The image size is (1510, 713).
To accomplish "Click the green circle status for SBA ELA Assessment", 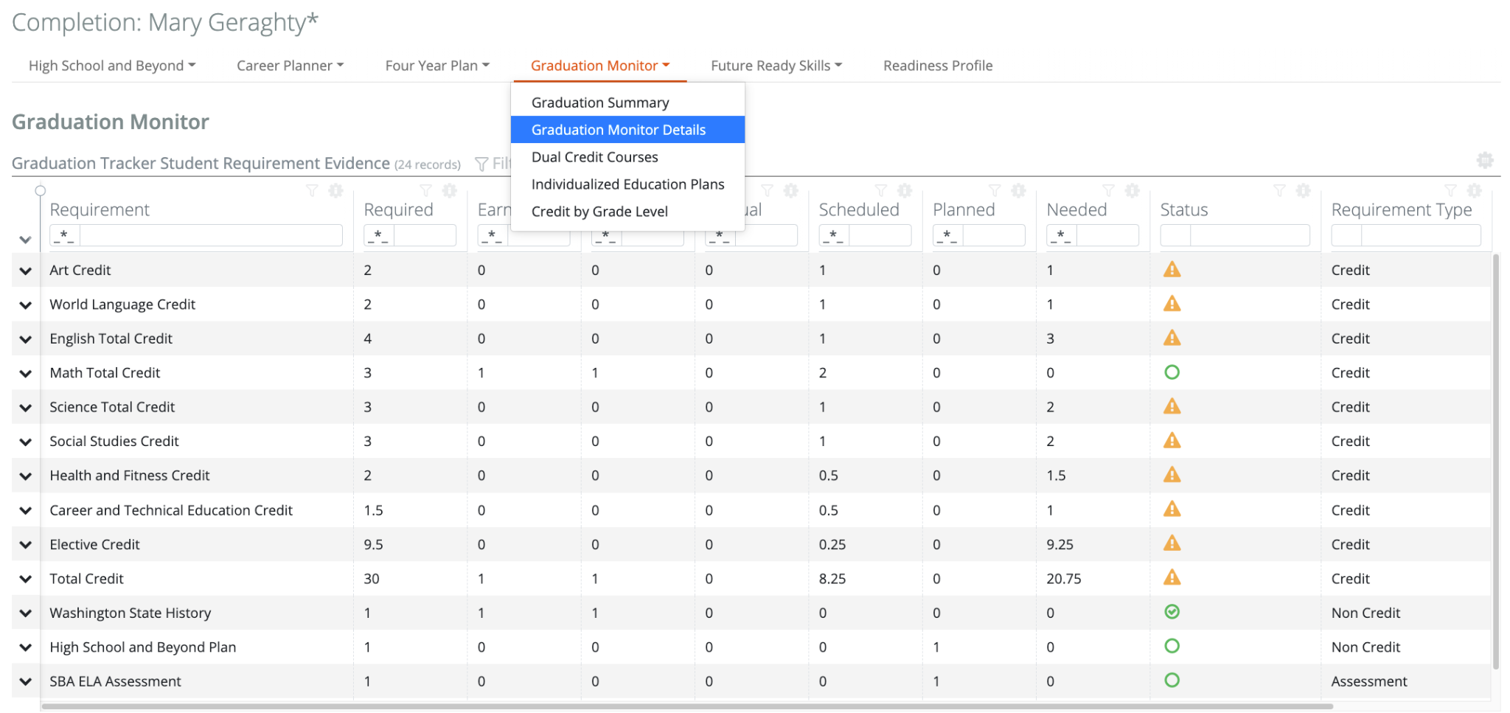I will pos(1172,681).
